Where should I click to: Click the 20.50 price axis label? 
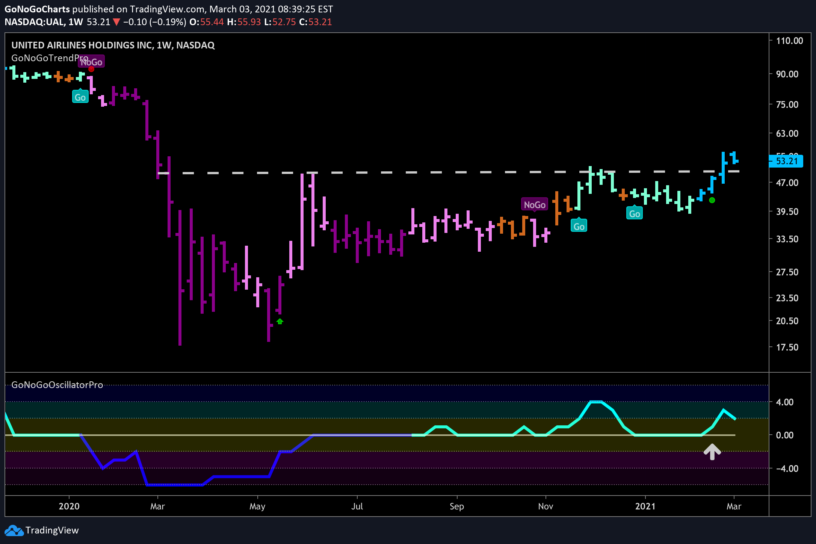pyautogui.click(x=787, y=321)
